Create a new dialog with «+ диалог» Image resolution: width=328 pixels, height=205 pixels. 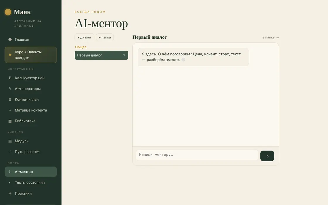pos(85,37)
